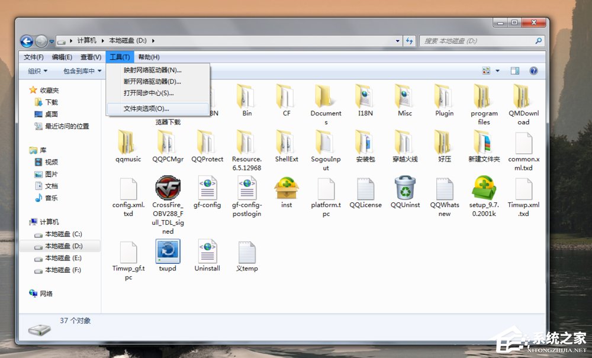Open the CrossFire installer icon
592x358 pixels.
pos(168,189)
